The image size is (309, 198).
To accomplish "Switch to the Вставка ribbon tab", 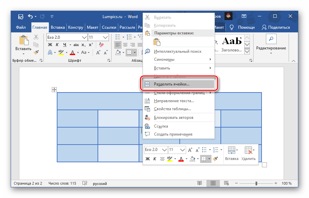I will click(57, 27).
